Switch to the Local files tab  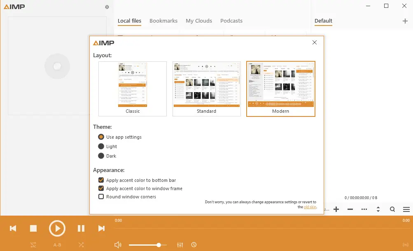pyautogui.click(x=129, y=21)
